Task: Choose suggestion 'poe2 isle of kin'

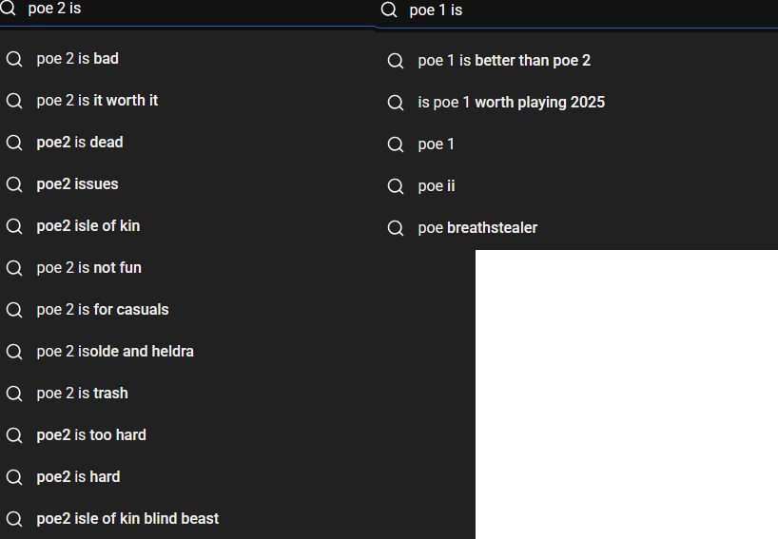Action: pos(187,225)
